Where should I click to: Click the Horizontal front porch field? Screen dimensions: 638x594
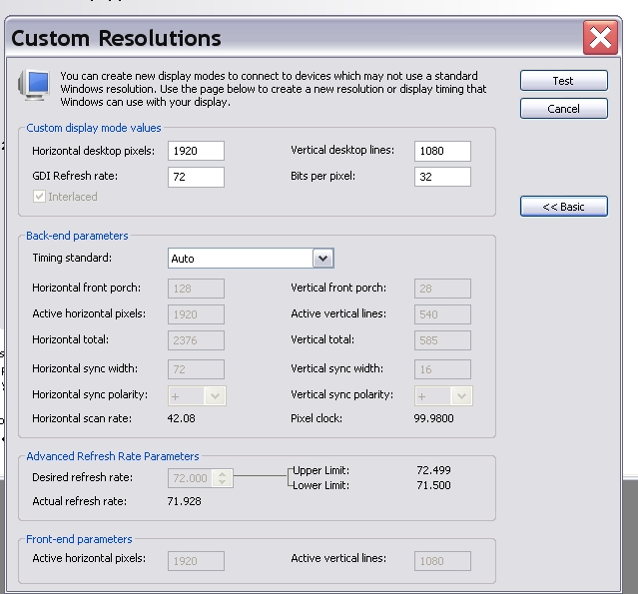(196, 289)
